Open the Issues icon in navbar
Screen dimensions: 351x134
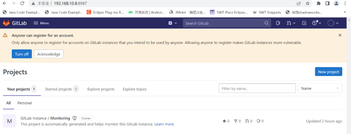pos(278,23)
